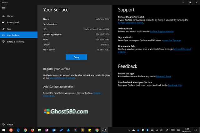The height and width of the screenshot is (133, 200).
Task: Open the Feedback Hub link
Action: [175, 85]
